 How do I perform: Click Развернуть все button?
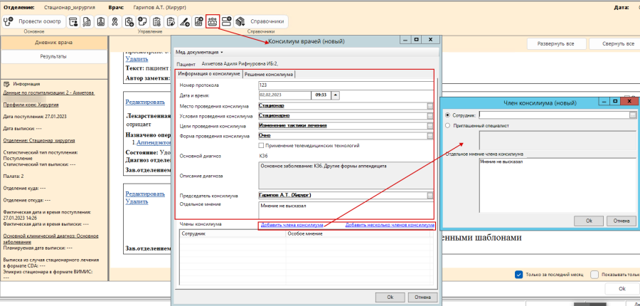(556, 43)
